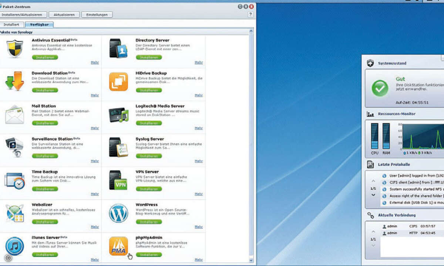Open the Surveillance Station camera icon
The width and height of the screenshot is (444, 266).
pyautogui.click(x=15, y=147)
